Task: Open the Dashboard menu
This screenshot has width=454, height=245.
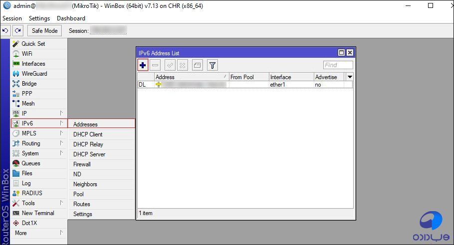Action: (x=71, y=18)
